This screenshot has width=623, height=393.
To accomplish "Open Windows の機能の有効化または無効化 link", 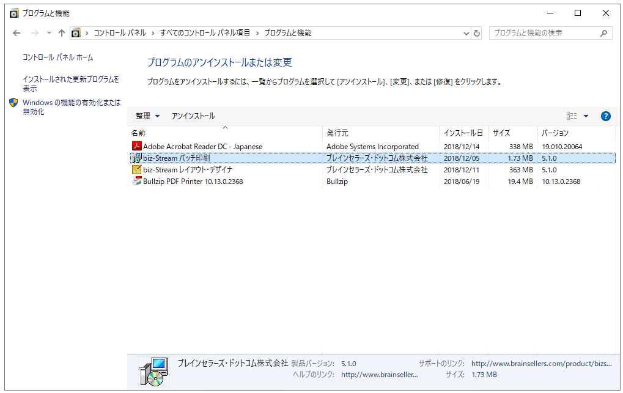I will [72, 107].
